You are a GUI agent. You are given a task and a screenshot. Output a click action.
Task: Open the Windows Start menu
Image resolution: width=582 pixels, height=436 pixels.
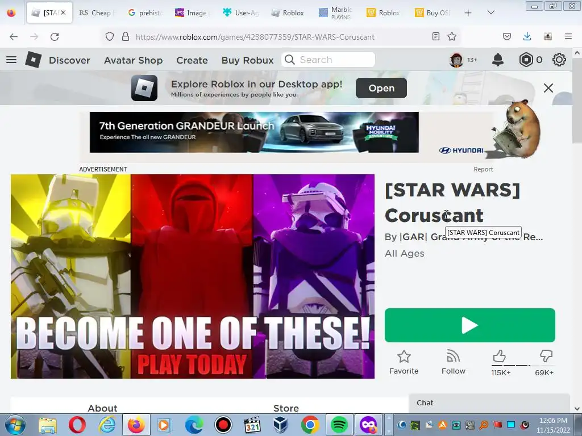click(15, 425)
